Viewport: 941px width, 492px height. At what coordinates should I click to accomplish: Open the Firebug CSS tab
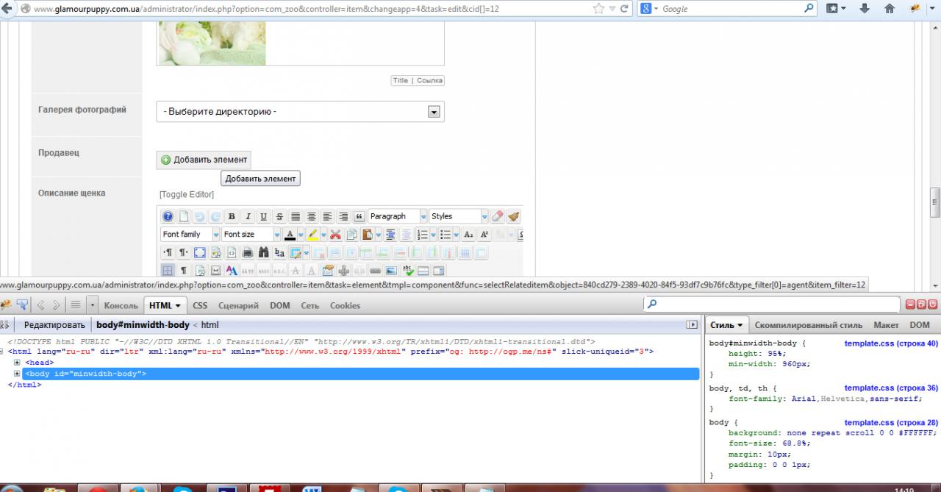[200, 305]
